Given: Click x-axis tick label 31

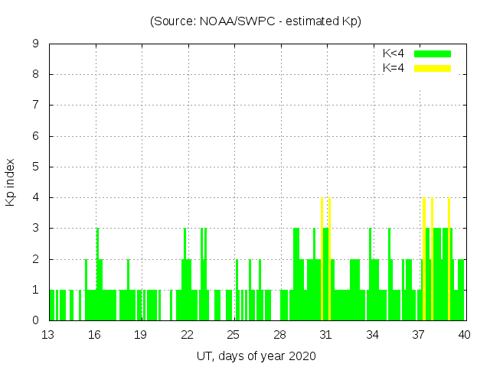Looking at the screenshot, I should pyautogui.click(x=325, y=335).
